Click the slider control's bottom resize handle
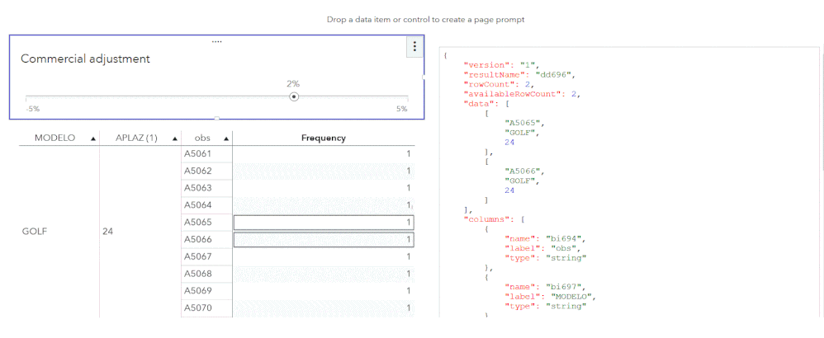 217,119
